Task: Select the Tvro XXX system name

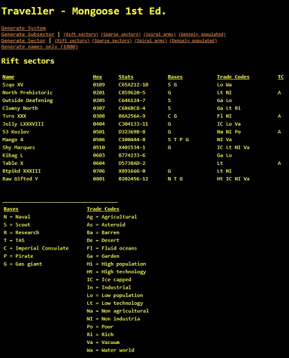Action: pos(14,116)
